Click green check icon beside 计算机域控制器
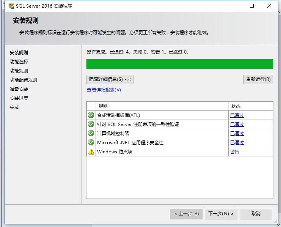Image resolution: width=281 pixels, height=227 pixels. [91, 133]
